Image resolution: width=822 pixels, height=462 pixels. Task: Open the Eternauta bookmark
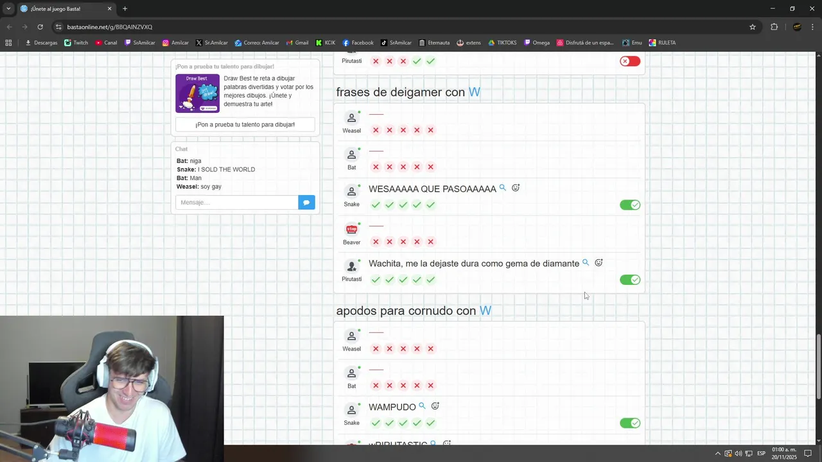[x=433, y=43]
